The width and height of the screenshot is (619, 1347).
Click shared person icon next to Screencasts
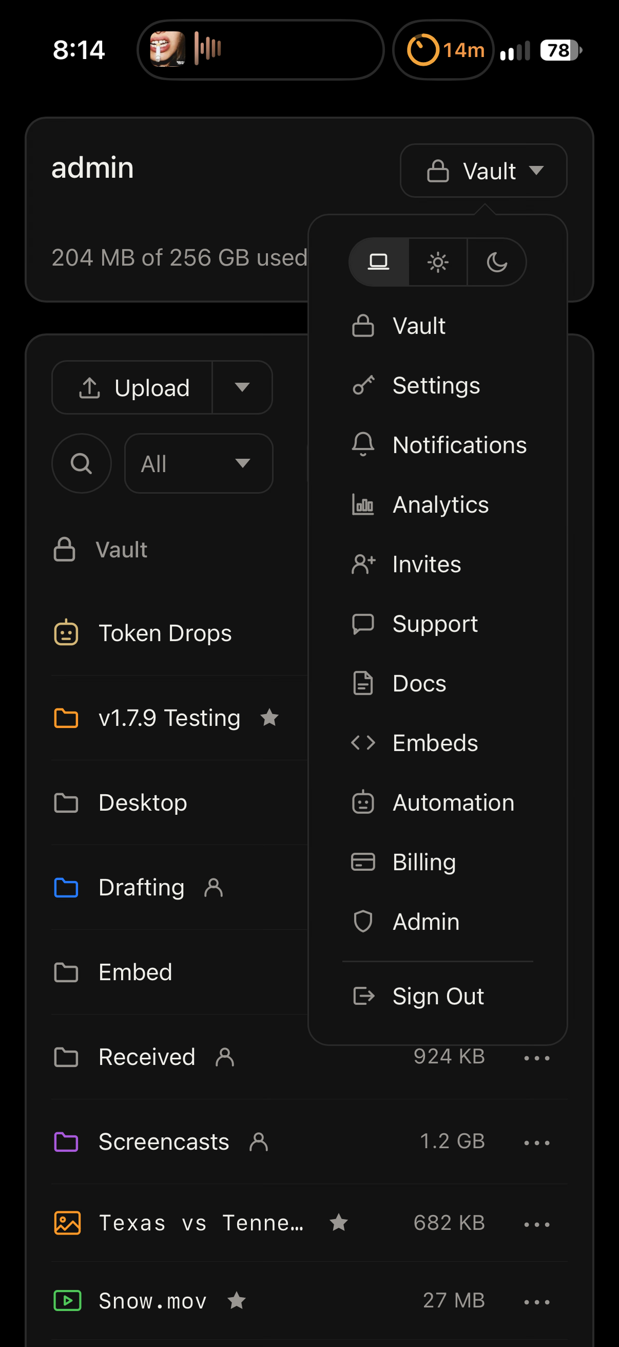[259, 1142]
